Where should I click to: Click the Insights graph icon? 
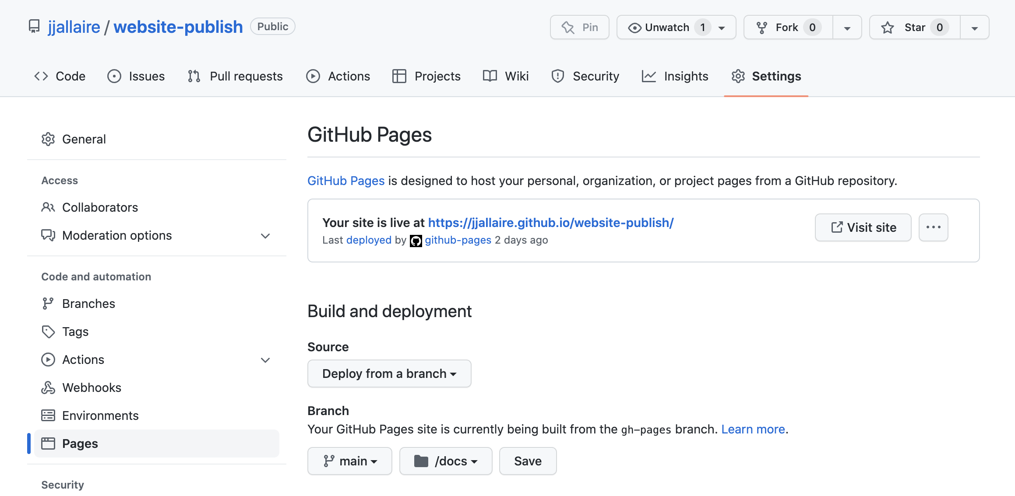coord(650,76)
